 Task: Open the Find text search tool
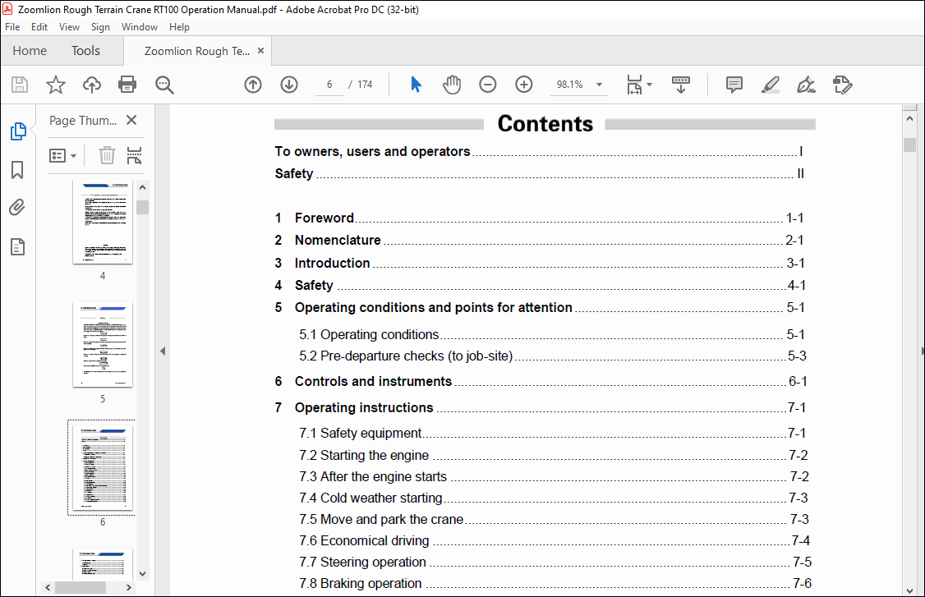[x=164, y=85]
